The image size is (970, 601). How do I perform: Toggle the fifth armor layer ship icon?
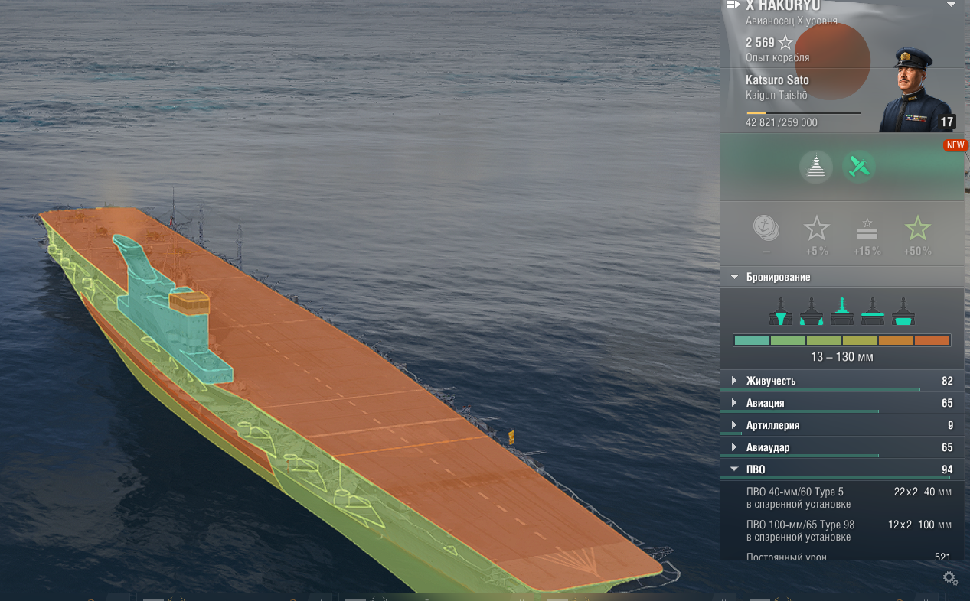903,312
